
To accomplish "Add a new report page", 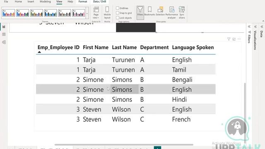I will 157,148.
